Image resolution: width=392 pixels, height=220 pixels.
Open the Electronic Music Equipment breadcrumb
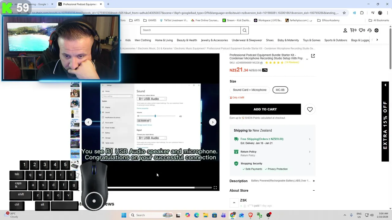(189, 48)
